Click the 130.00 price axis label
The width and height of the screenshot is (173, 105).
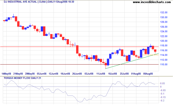click(164, 17)
